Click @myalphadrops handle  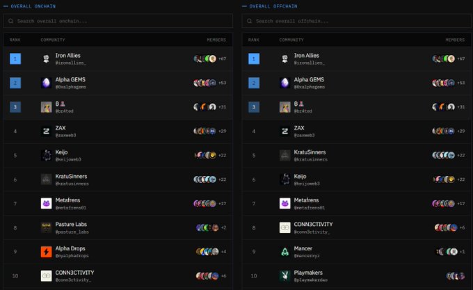click(x=72, y=256)
